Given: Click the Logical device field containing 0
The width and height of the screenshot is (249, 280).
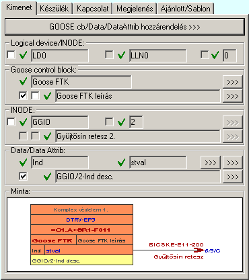Looking at the screenshot, I should tap(229, 56).
